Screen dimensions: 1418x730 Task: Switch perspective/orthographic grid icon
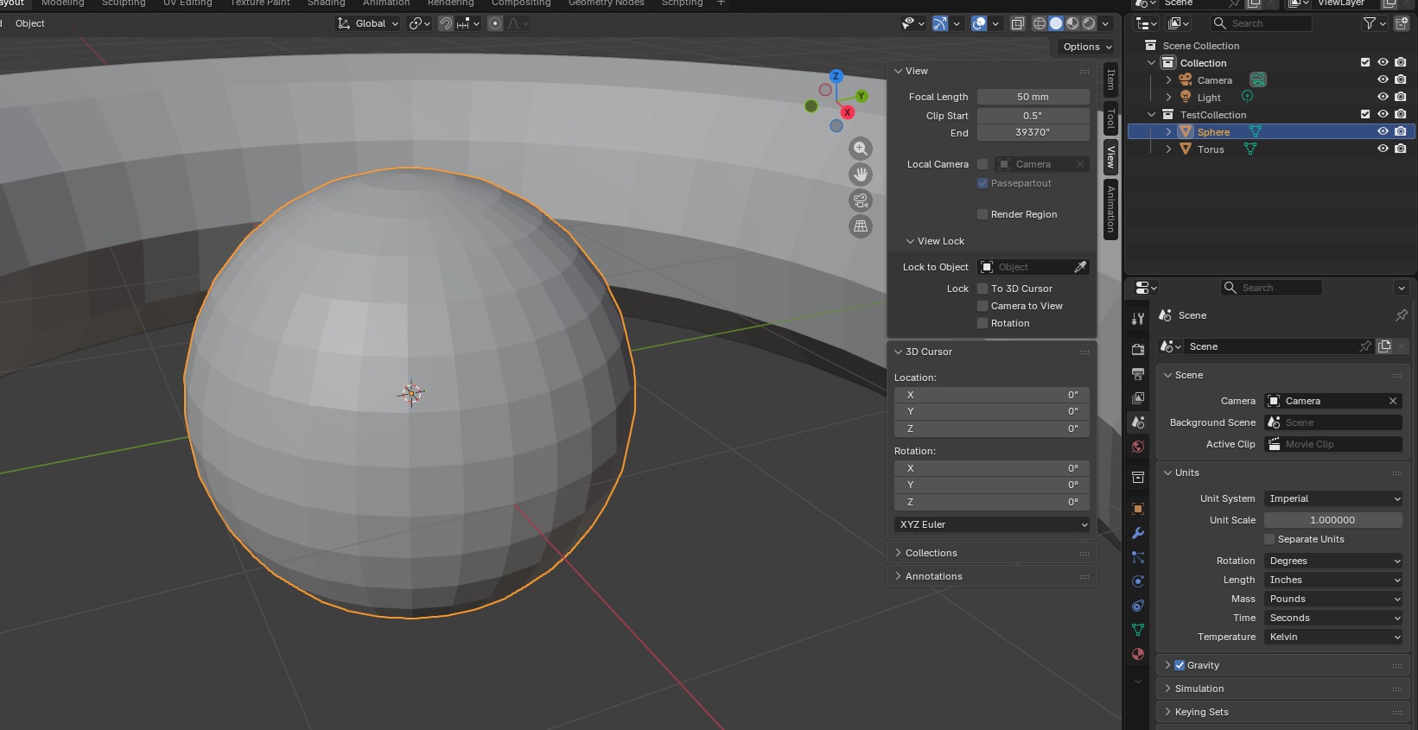pos(861,226)
